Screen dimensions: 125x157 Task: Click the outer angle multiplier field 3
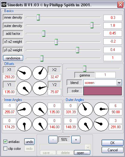[x=115, y=121]
